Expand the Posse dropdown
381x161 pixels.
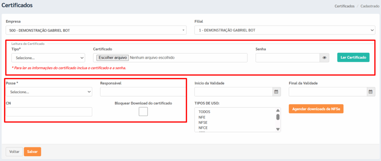(x=49, y=92)
